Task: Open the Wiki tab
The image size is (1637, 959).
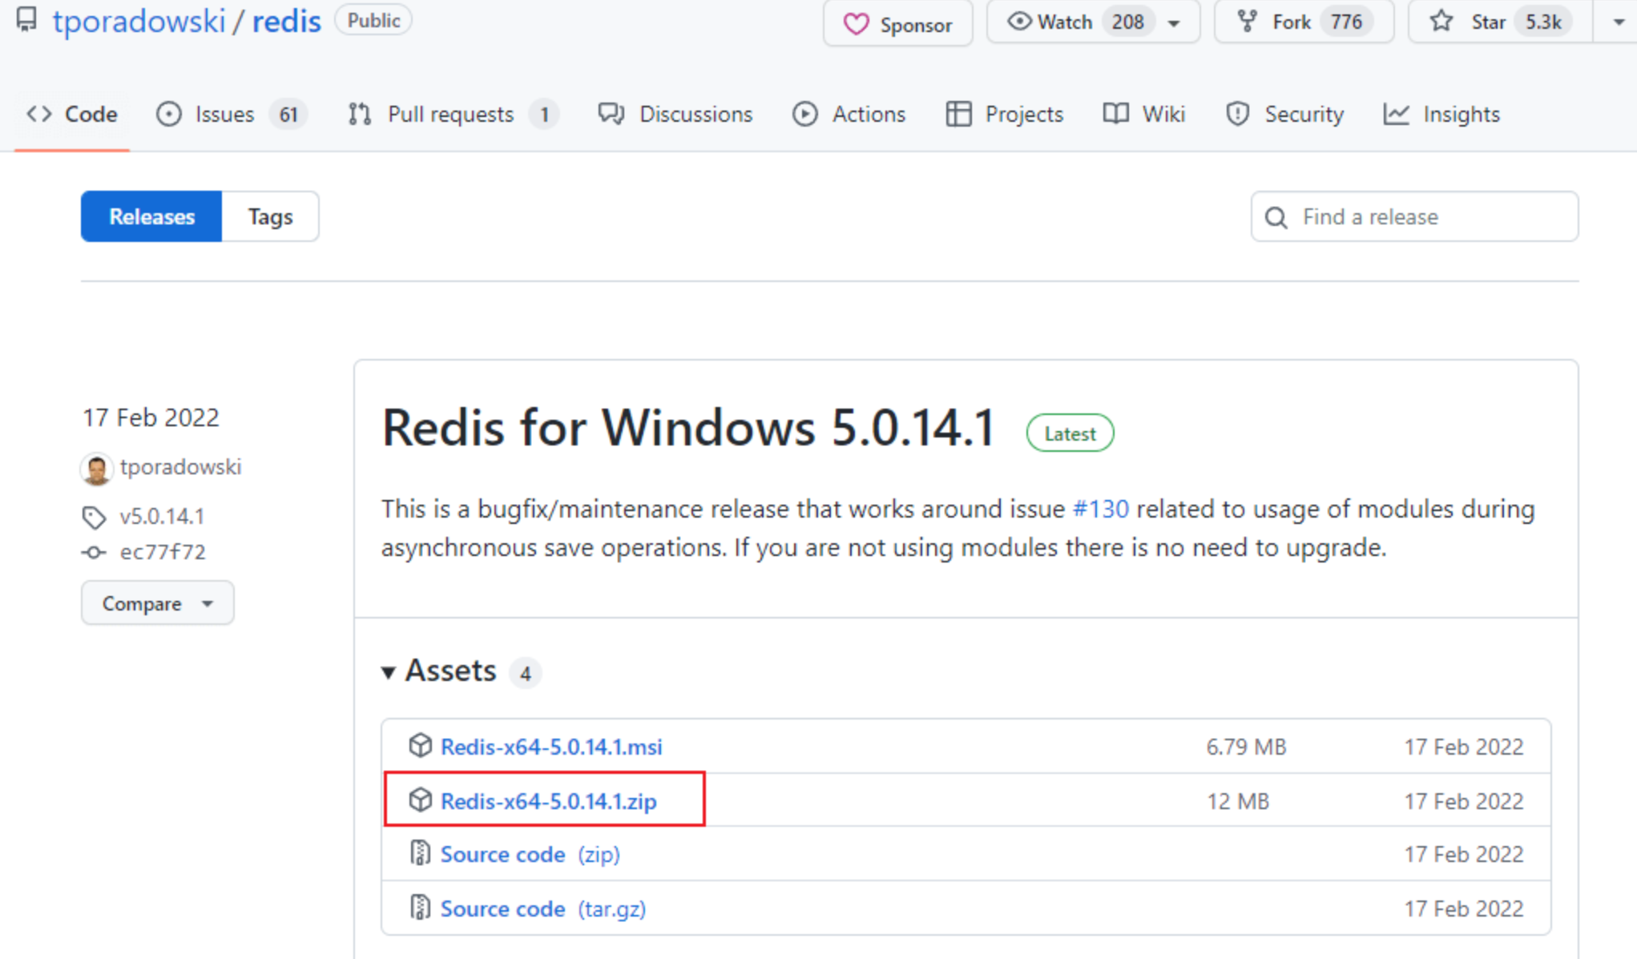Action: [x=1144, y=114]
